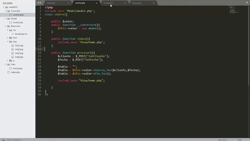Click 'txtCliente' string on line 15
Screen dimensions: 250x141
[x=96, y=56]
